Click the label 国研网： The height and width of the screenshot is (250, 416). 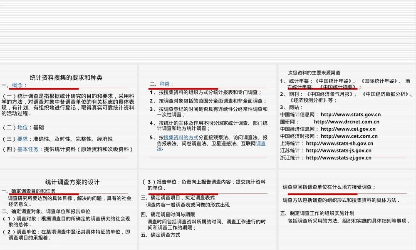pos(290,122)
